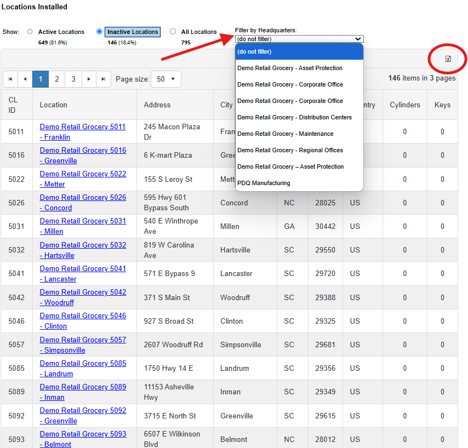The width and height of the screenshot is (468, 448).
Task: Collapse the Filter by Headquarters dropdown
Action: coord(299,39)
